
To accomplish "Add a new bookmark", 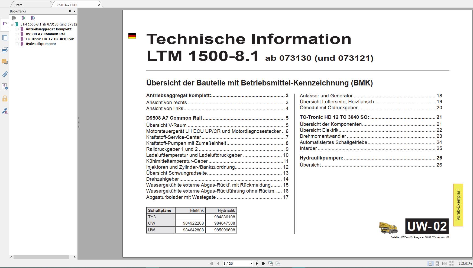I will [x=23, y=18].
